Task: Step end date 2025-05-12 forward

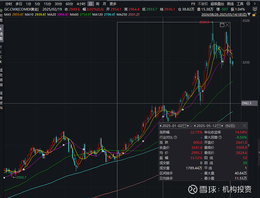Action: pyautogui.click(x=222, y=126)
